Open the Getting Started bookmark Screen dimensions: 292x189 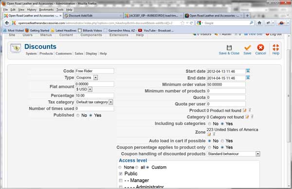37,30
